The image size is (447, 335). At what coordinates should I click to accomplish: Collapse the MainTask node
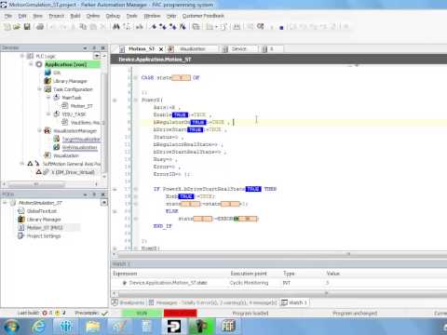(48, 98)
